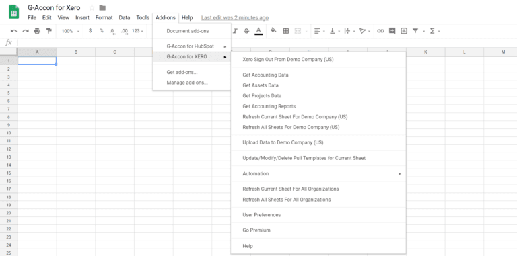Click the Insert chart icon

[x=404, y=31]
